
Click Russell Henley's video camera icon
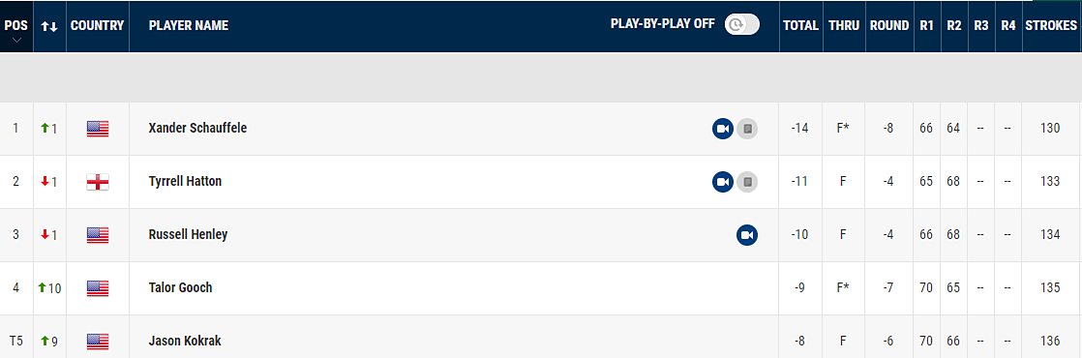click(x=746, y=235)
